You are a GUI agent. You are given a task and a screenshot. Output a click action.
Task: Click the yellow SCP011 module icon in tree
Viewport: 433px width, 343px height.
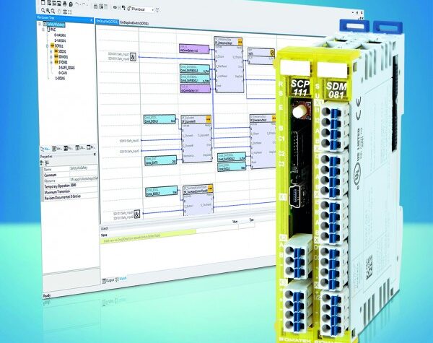pyautogui.click(x=52, y=45)
